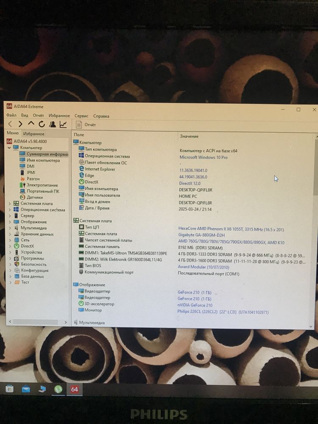
Task: Go up one level with the up arrow icon
Action: tap(31, 123)
